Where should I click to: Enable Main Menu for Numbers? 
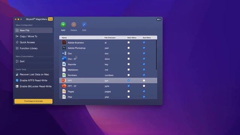(x=129, y=75)
